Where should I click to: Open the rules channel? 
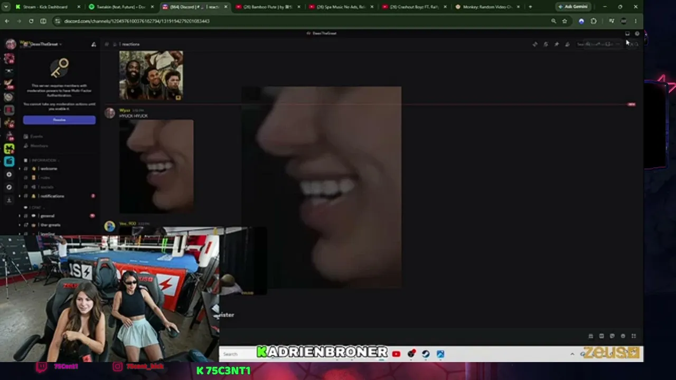(45, 178)
